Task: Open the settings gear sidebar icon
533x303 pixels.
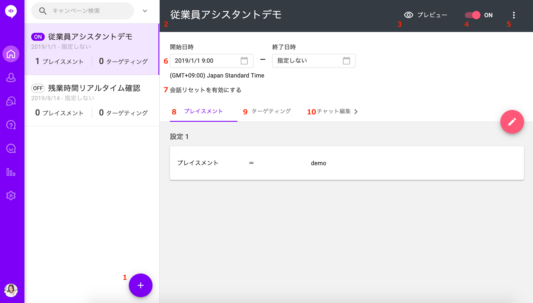Action: [x=11, y=196]
